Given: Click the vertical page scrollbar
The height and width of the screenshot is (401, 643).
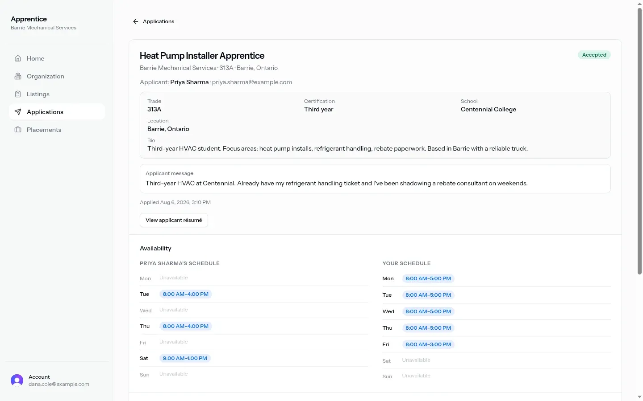Looking at the screenshot, I should tap(639, 141).
